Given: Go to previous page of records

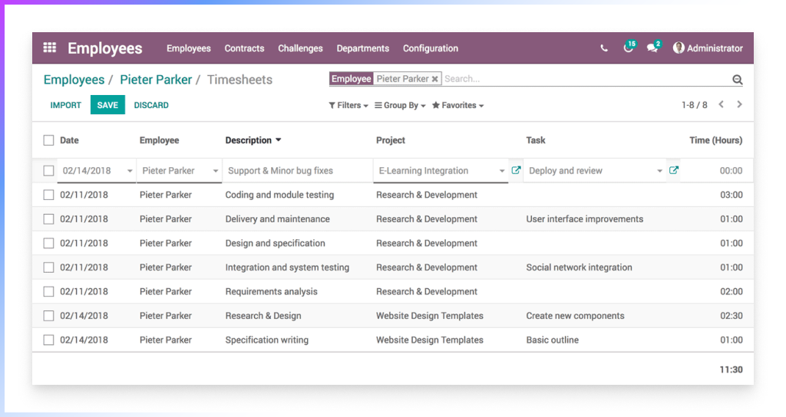Looking at the screenshot, I should point(721,105).
